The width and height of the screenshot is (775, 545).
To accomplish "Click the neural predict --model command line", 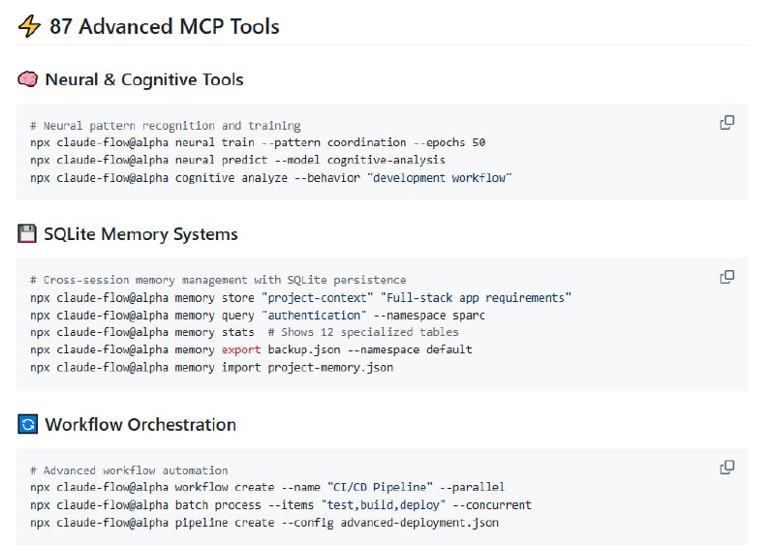I will pyautogui.click(x=237, y=160).
